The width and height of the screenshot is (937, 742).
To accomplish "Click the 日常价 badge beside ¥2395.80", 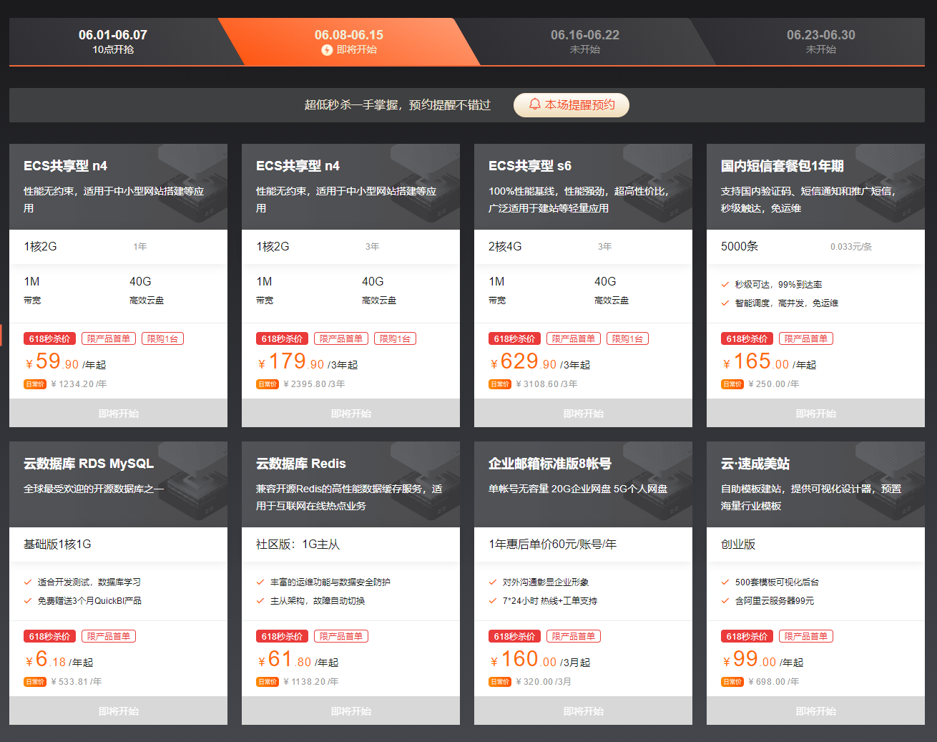I will tap(268, 384).
